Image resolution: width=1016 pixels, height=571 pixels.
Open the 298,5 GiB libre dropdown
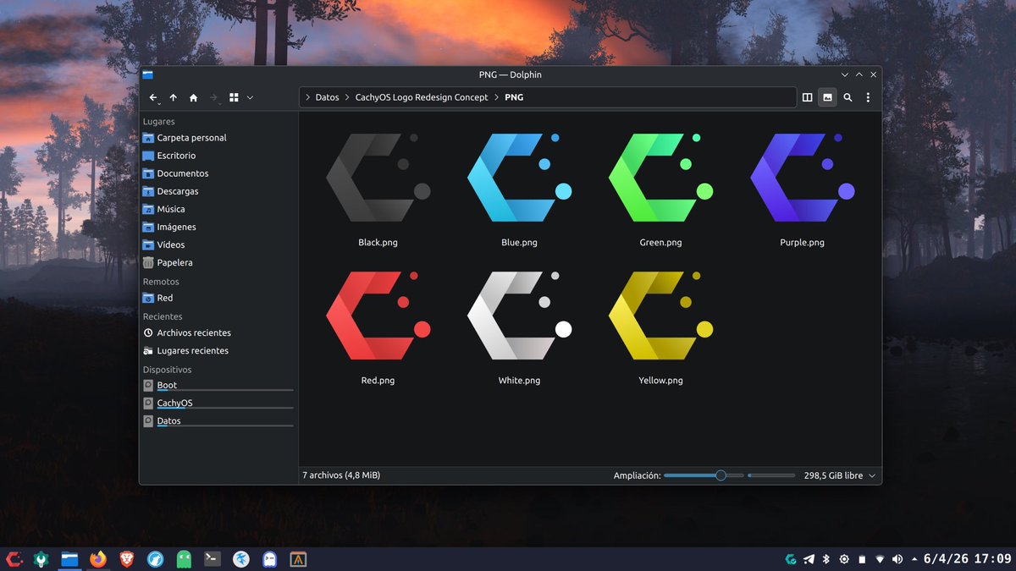click(x=840, y=475)
